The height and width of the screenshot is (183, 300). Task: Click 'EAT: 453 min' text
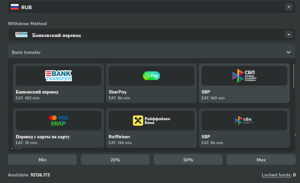pos(27,98)
